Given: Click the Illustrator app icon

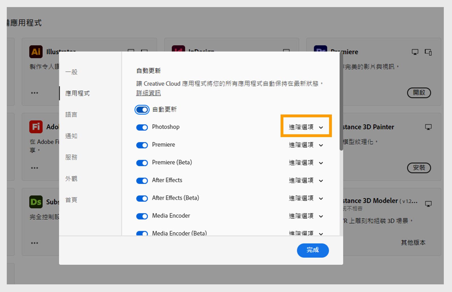Looking at the screenshot, I should (36, 52).
